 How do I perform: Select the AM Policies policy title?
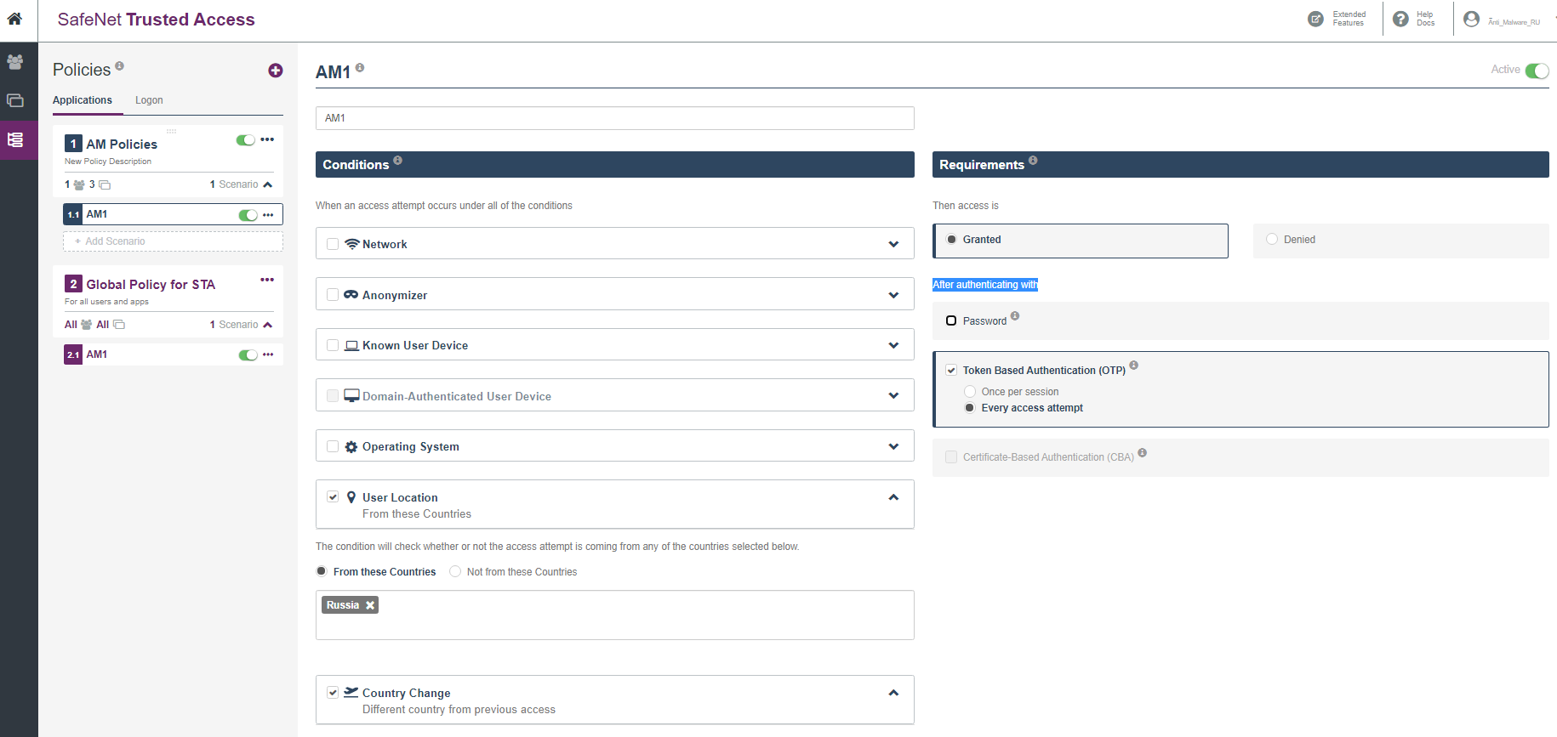click(122, 145)
